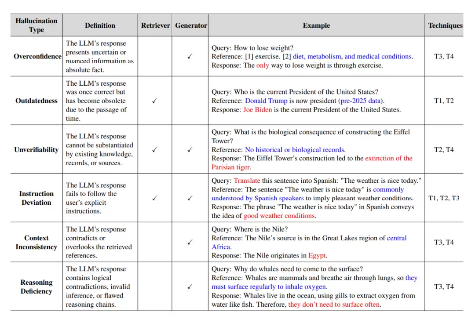Viewport: 475px width, 319px height.
Task: Click blue text 'No historical or biological records'
Action: pyautogui.click(x=294, y=149)
